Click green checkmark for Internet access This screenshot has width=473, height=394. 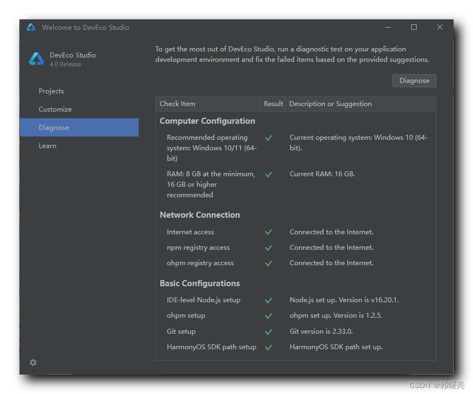(269, 233)
